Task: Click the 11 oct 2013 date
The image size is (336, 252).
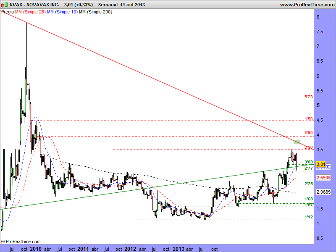Action: [x=132, y=5]
